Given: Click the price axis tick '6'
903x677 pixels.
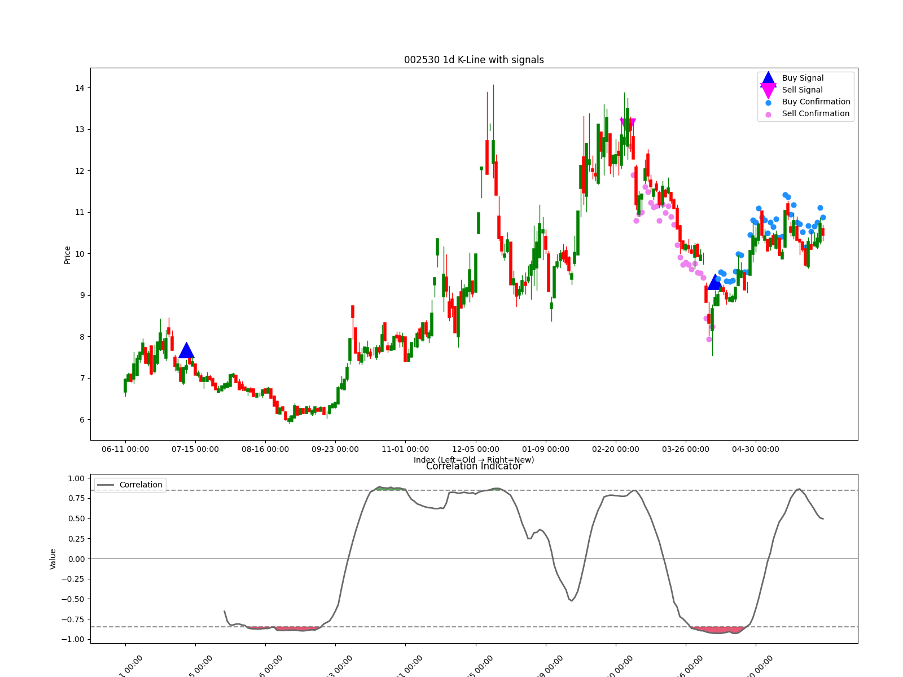Looking at the screenshot, I should [x=82, y=420].
